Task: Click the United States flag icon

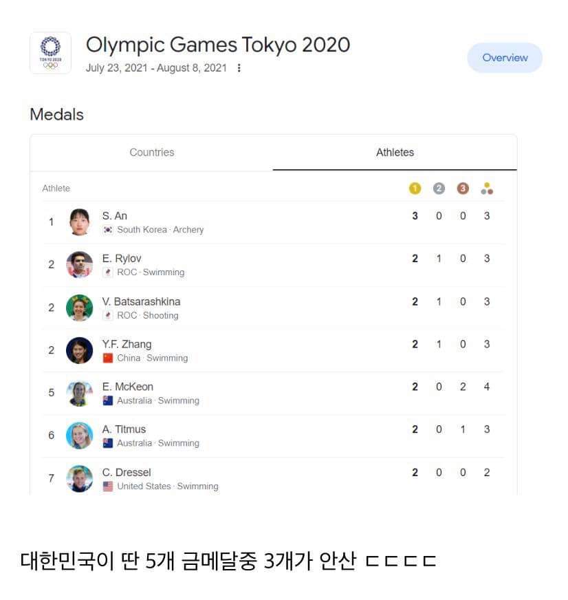Action: click(108, 486)
